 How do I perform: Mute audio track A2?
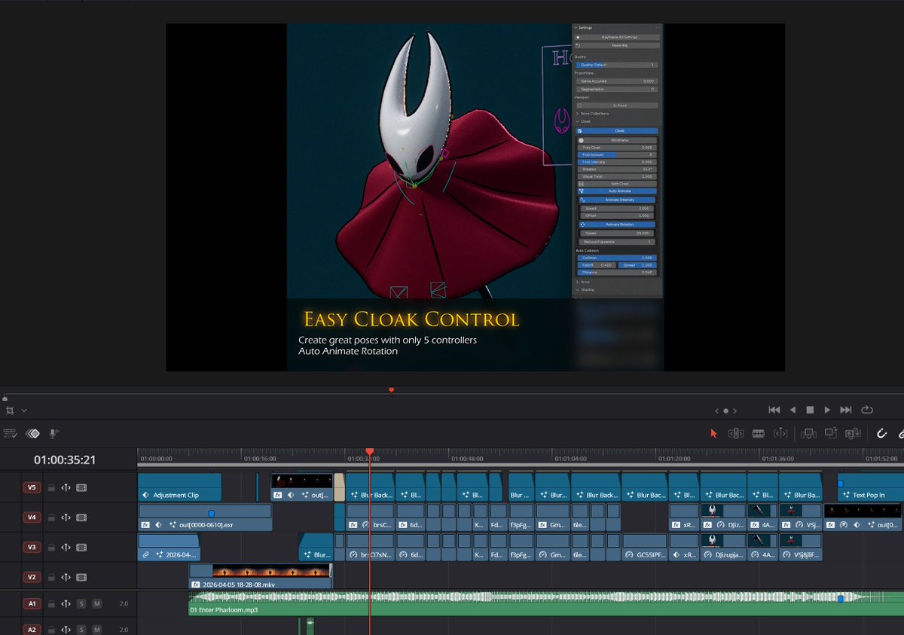click(96, 629)
